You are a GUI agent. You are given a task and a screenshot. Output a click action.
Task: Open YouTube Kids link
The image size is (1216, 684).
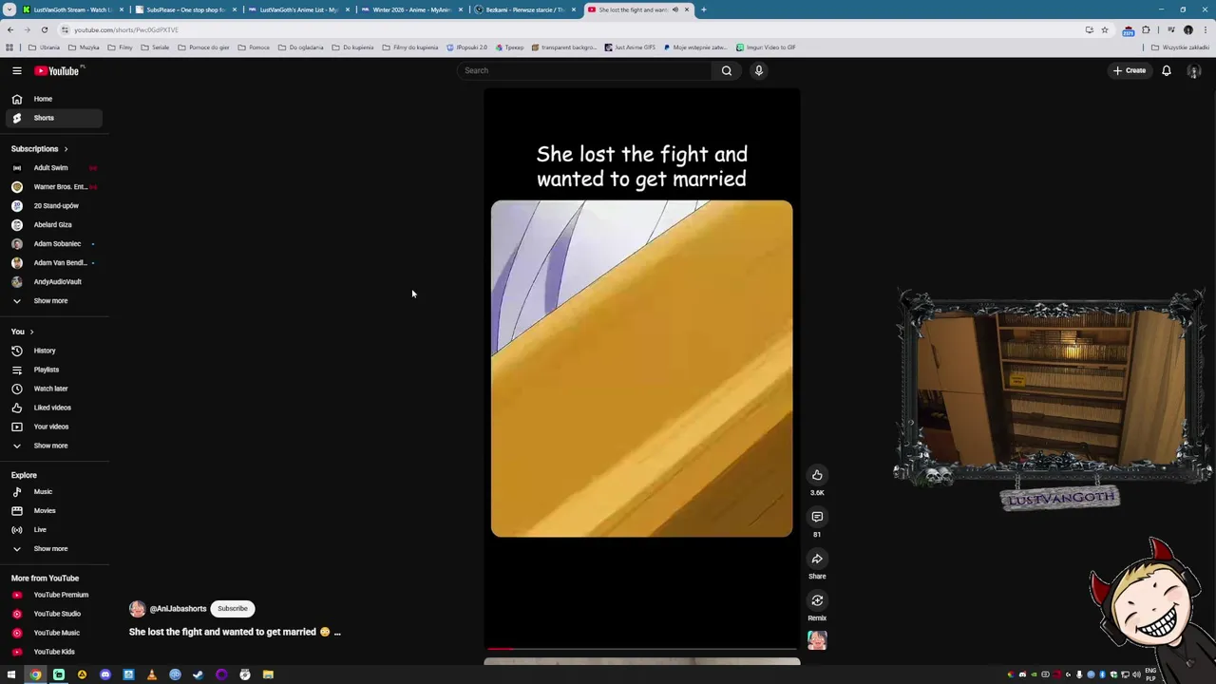[x=52, y=652]
